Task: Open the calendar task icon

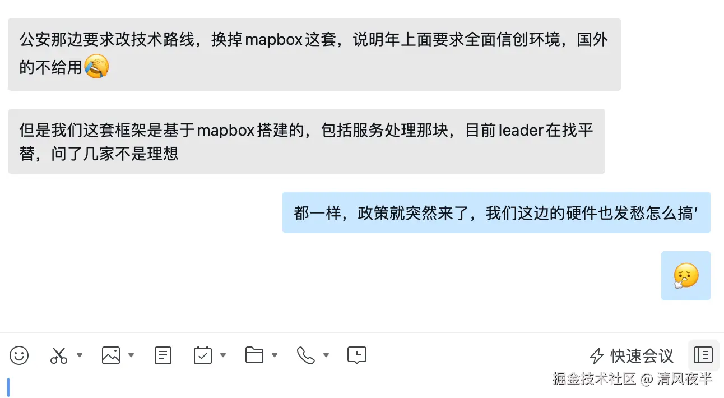Action: [203, 355]
